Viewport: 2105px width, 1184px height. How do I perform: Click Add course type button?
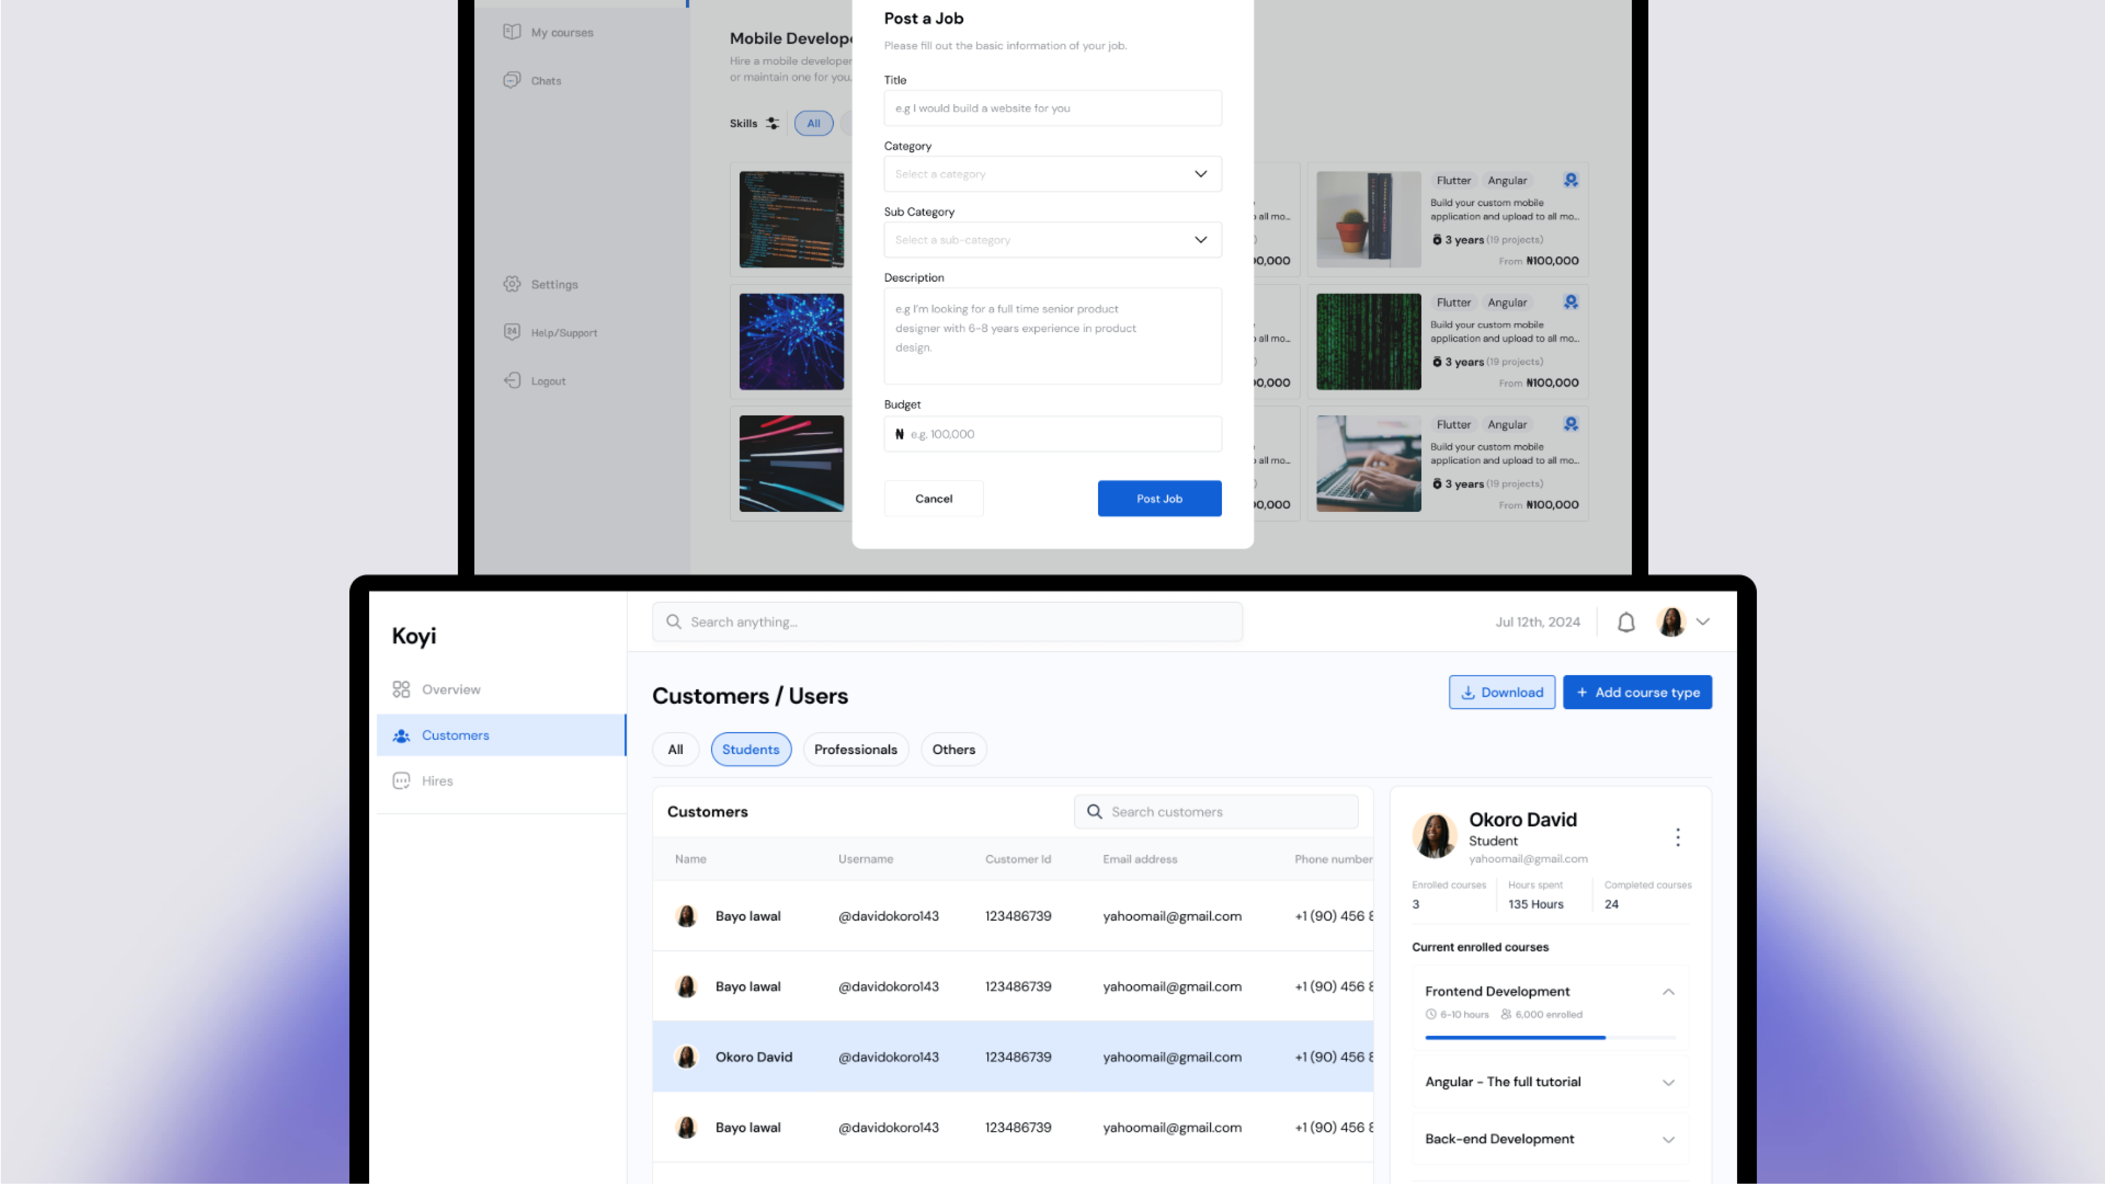coord(1638,692)
